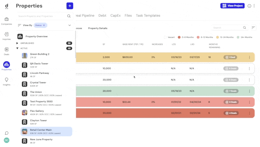Open row options for the 20,000 SF N/A row
The width and height of the screenshot is (260, 147).
click(249, 80)
